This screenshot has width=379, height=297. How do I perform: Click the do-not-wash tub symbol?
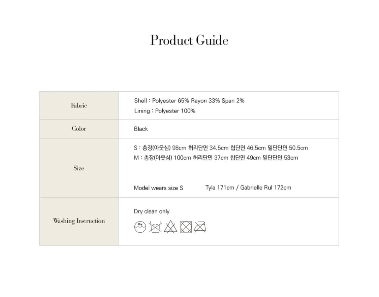[155, 227]
